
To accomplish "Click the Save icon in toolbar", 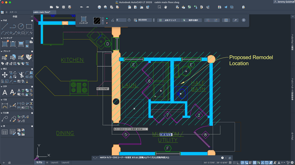I will 63,7.
